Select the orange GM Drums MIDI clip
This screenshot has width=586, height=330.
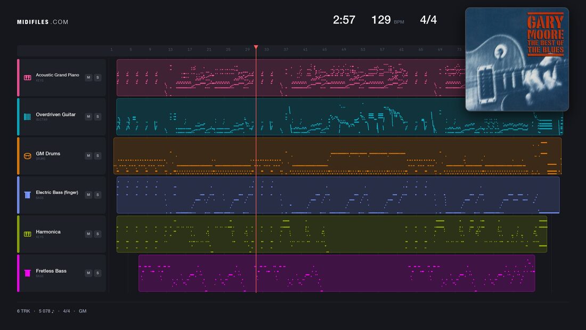click(x=337, y=156)
